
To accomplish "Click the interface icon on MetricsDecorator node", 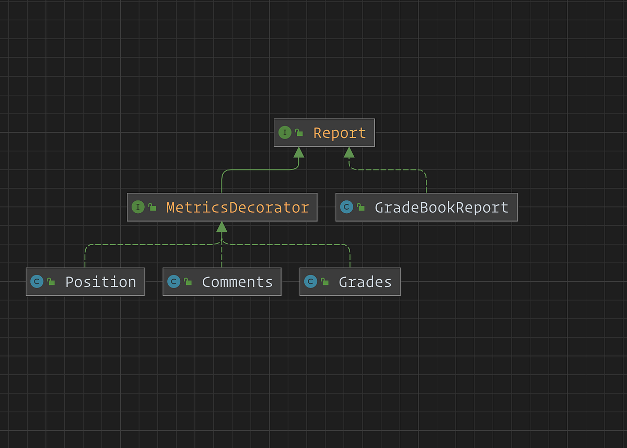I will coord(138,207).
